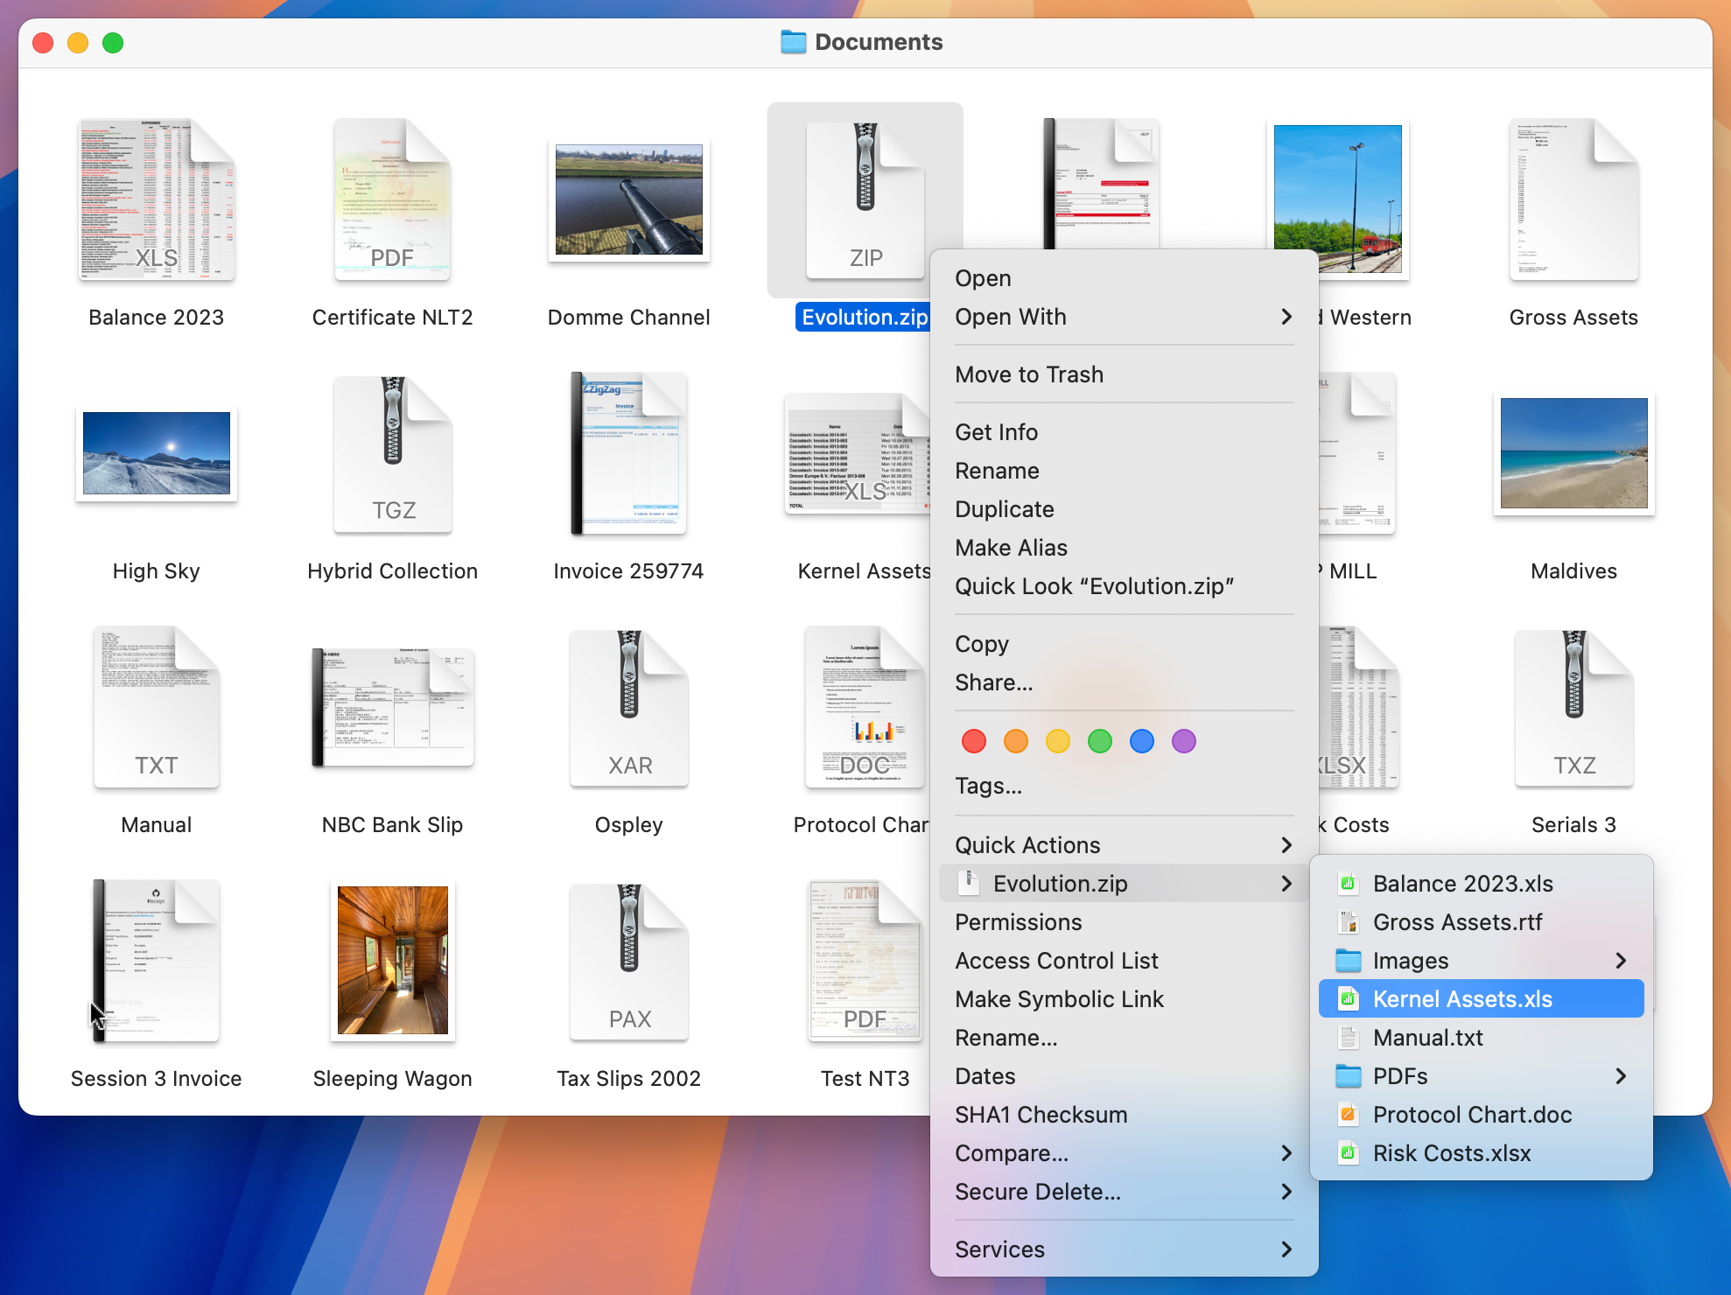Viewport: 1731px width, 1295px height.
Task: Choose Copy in context menu
Action: coord(1125,644)
